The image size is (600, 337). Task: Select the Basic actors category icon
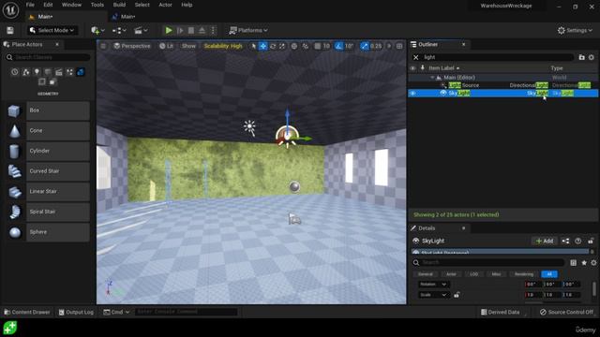(25, 72)
